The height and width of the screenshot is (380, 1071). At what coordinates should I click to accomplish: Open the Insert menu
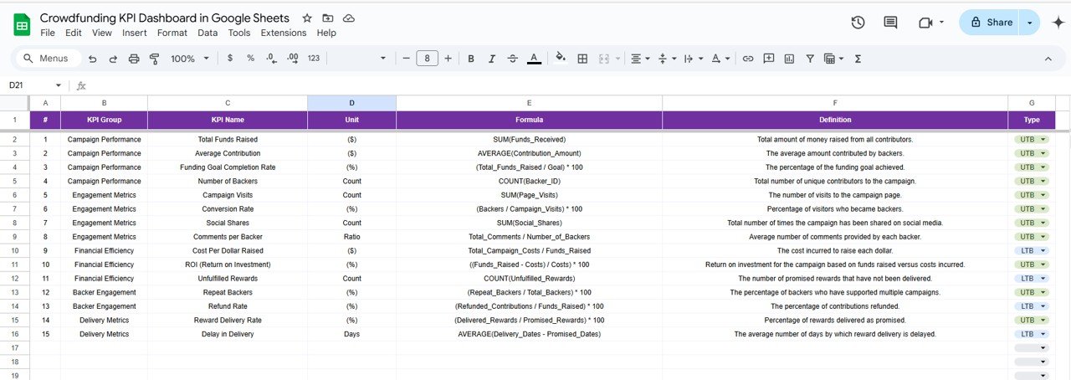tap(134, 33)
